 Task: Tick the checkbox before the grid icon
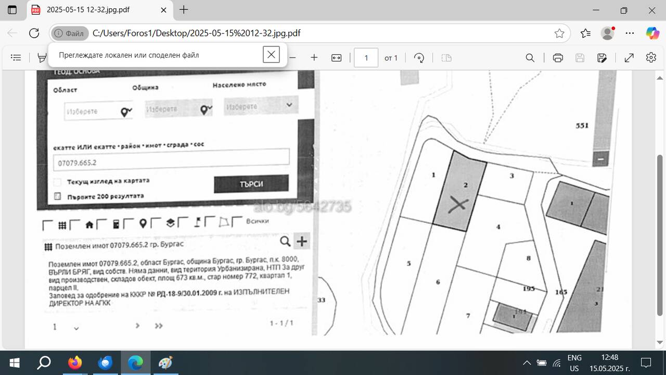[x=48, y=225]
